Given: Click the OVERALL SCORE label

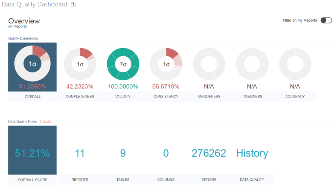Looking at the screenshot, I should pyautogui.click(x=32, y=180).
